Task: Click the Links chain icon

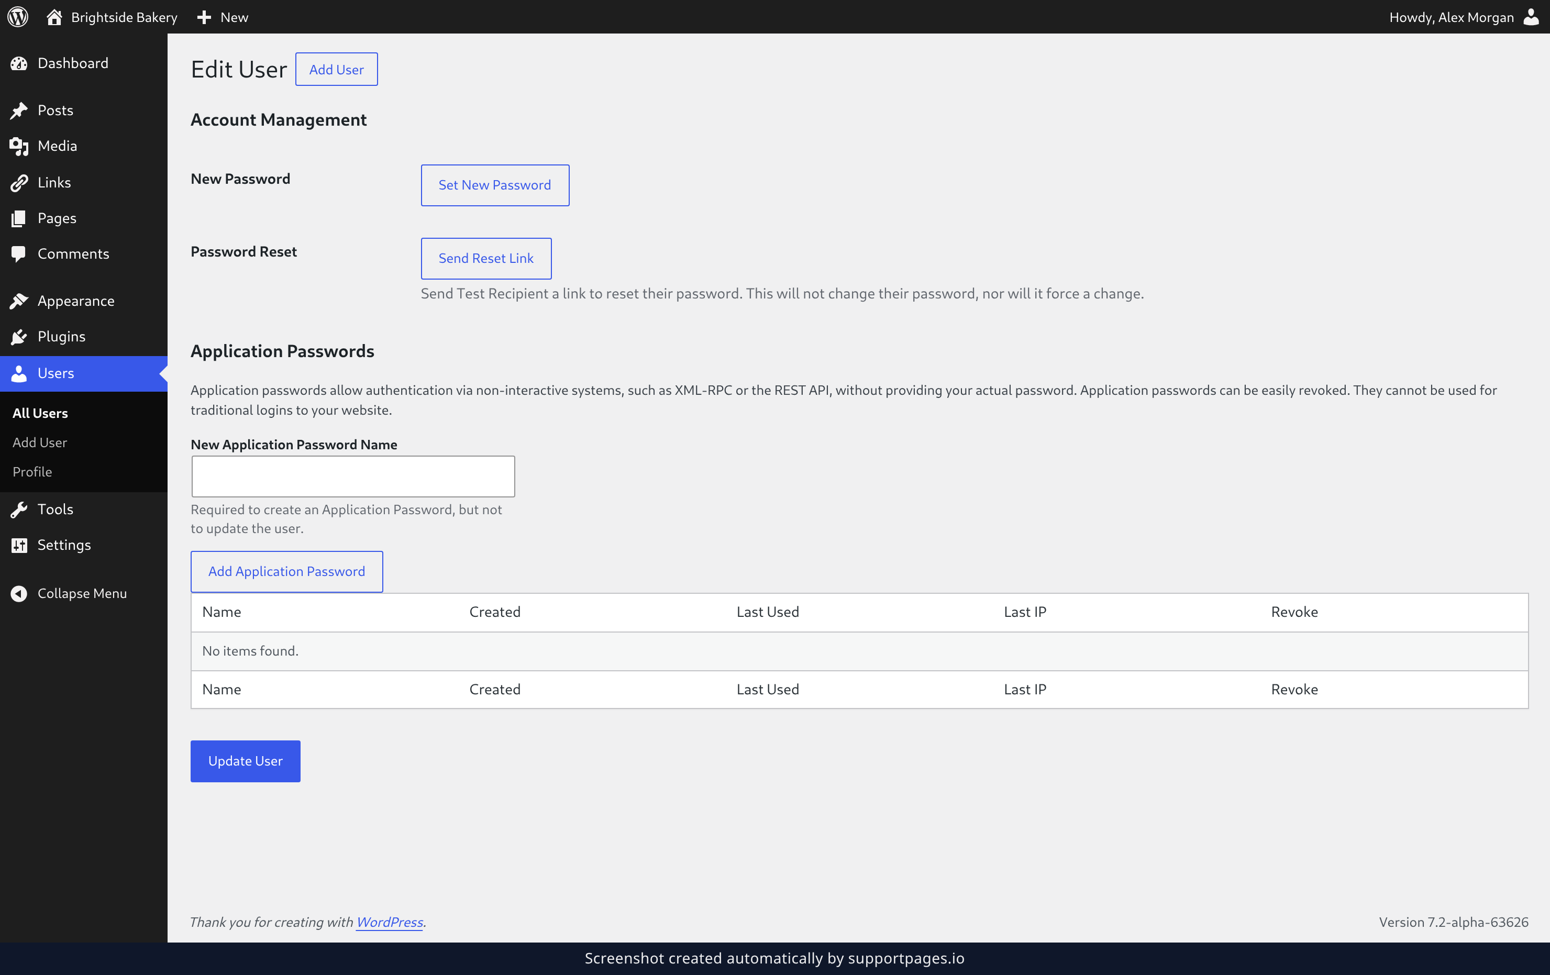Action: 19,183
